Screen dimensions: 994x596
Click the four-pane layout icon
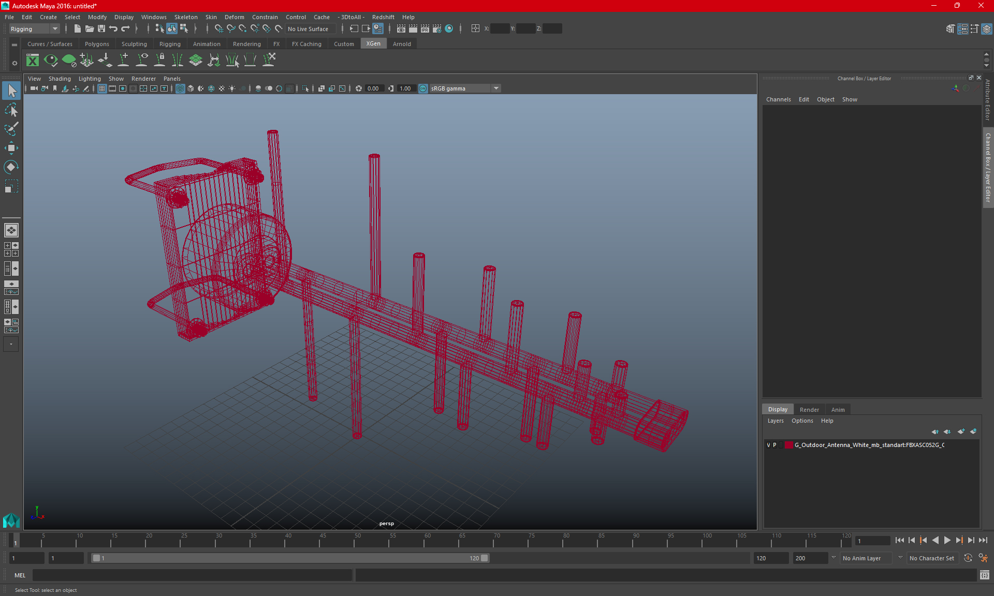coord(11,249)
